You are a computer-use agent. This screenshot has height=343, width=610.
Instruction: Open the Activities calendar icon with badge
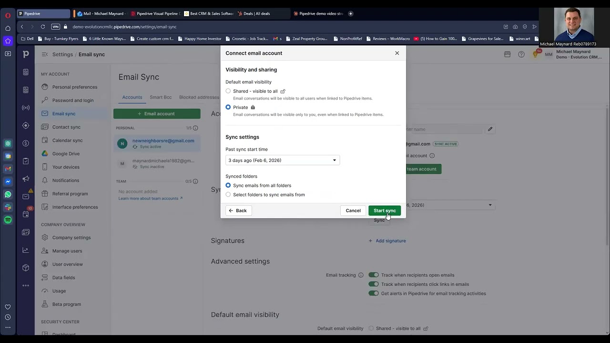tap(26, 214)
